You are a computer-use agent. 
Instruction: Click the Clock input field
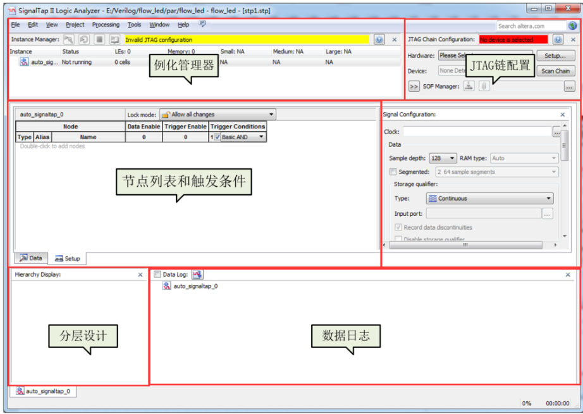pyautogui.click(x=477, y=132)
